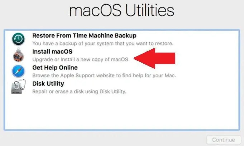Click the Install macOS installer icon
This screenshot has height=146, width=244.
coord(18,55)
